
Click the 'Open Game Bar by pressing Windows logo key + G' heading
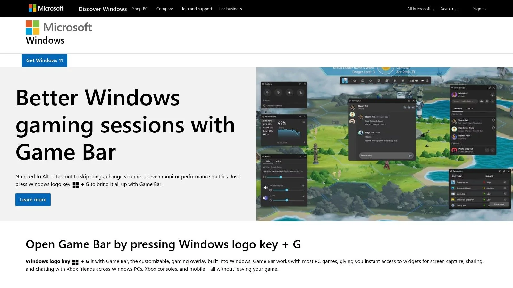163,244
